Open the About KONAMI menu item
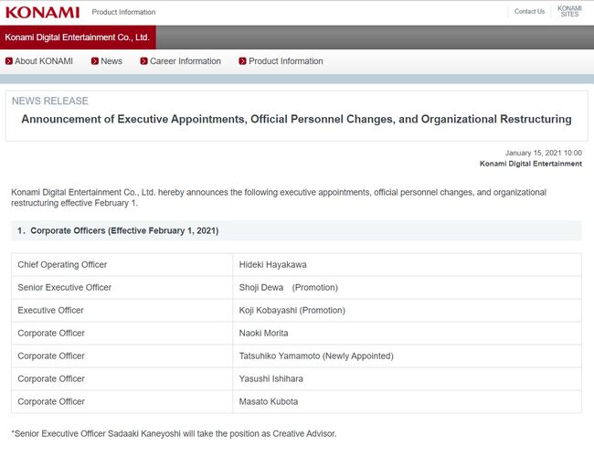 43,61
